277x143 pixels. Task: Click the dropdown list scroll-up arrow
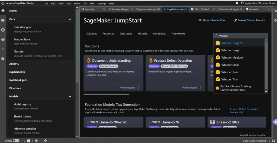coord(266,40)
